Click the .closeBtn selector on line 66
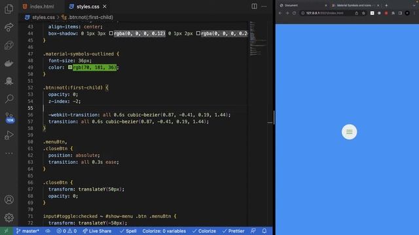Image resolution: width=419 pixels, height=235 pixels. 55,183
